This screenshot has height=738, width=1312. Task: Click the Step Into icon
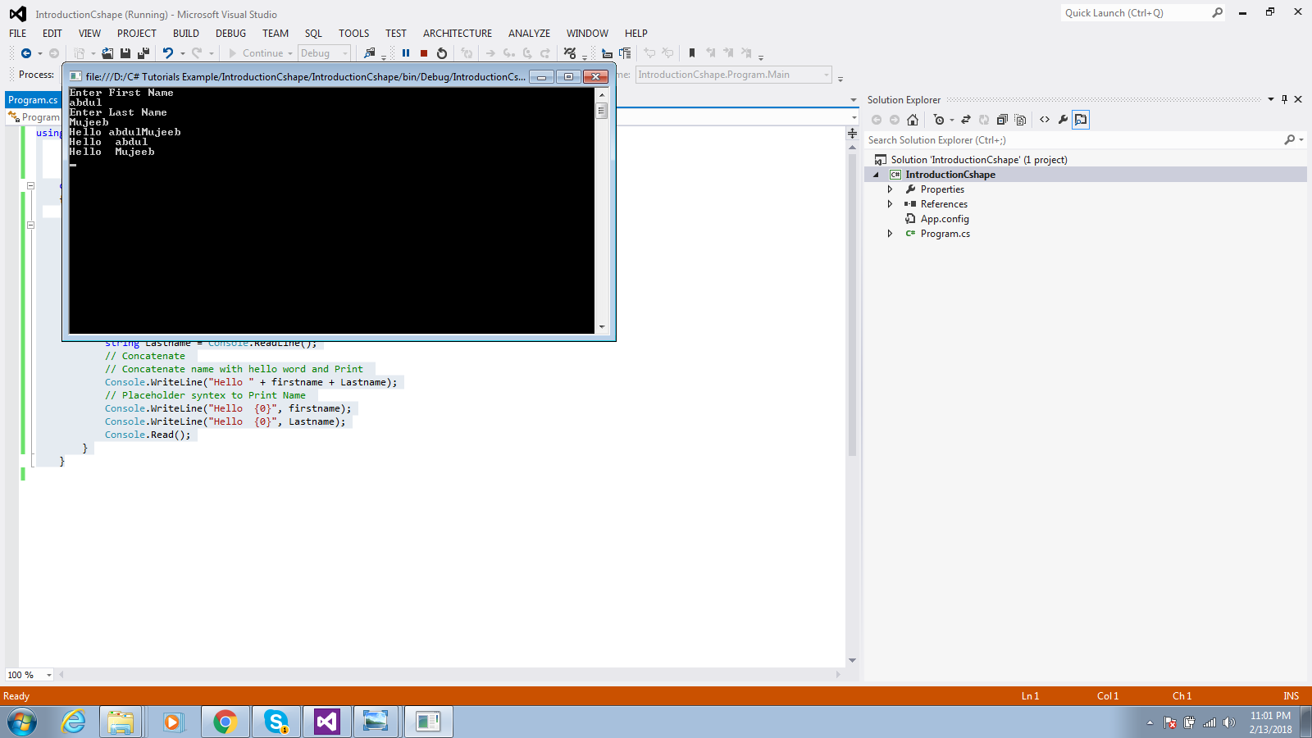(509, 52)
